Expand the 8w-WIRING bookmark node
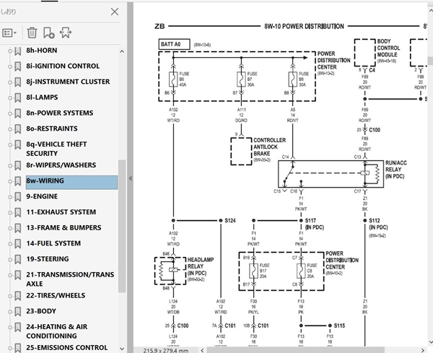This screenshot has width=433, height=353. (9, 181)
